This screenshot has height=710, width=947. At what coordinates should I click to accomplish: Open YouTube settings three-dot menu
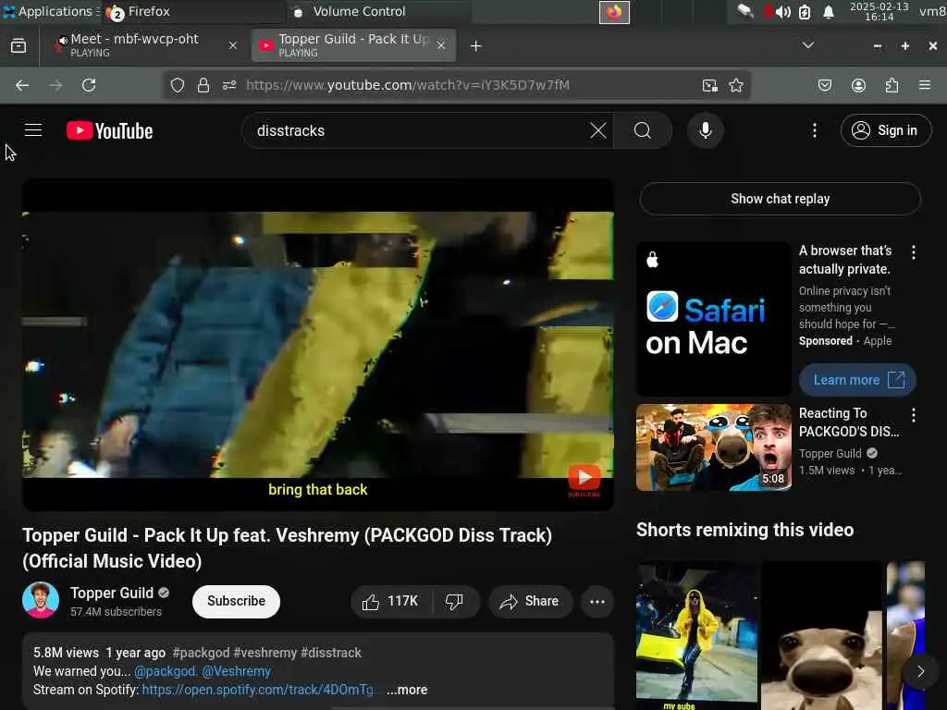pyautogui.click(x=814, y=130)
